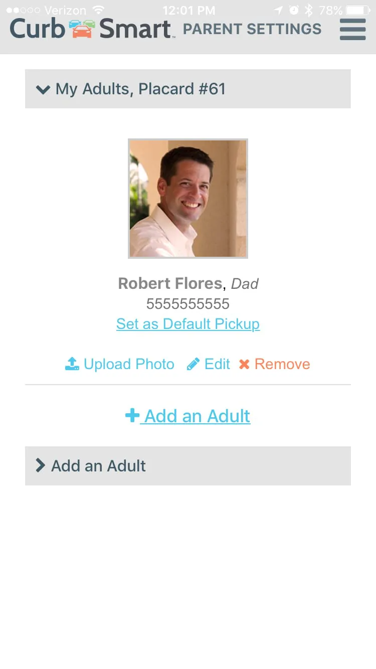Click the plus icon next to Add an Adult

(132, 415)
